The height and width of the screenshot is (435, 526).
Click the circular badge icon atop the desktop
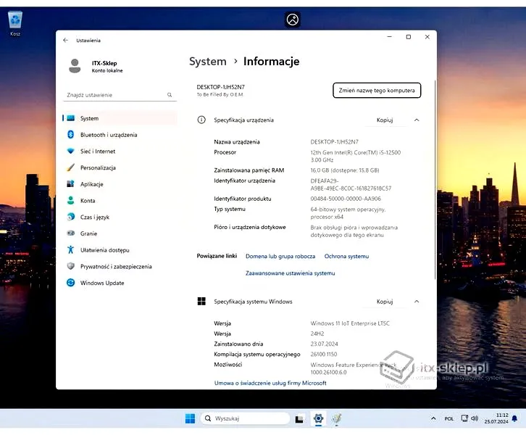293,20
